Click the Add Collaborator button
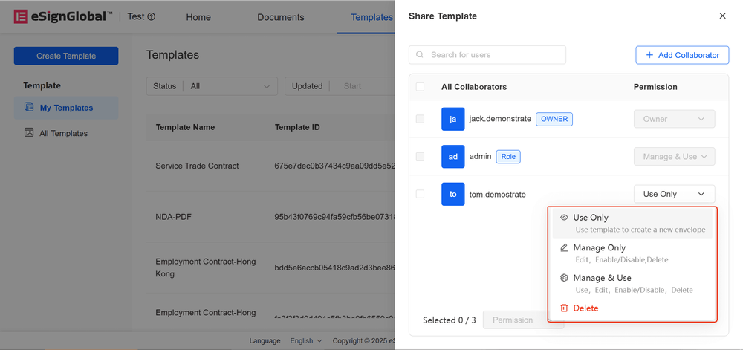743x350 pixels. point(682,55)
